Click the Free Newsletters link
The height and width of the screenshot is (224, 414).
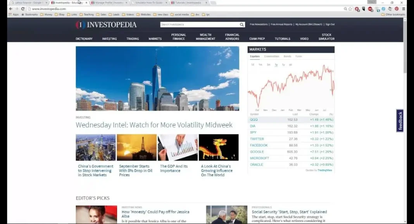[x=259, y=24]
